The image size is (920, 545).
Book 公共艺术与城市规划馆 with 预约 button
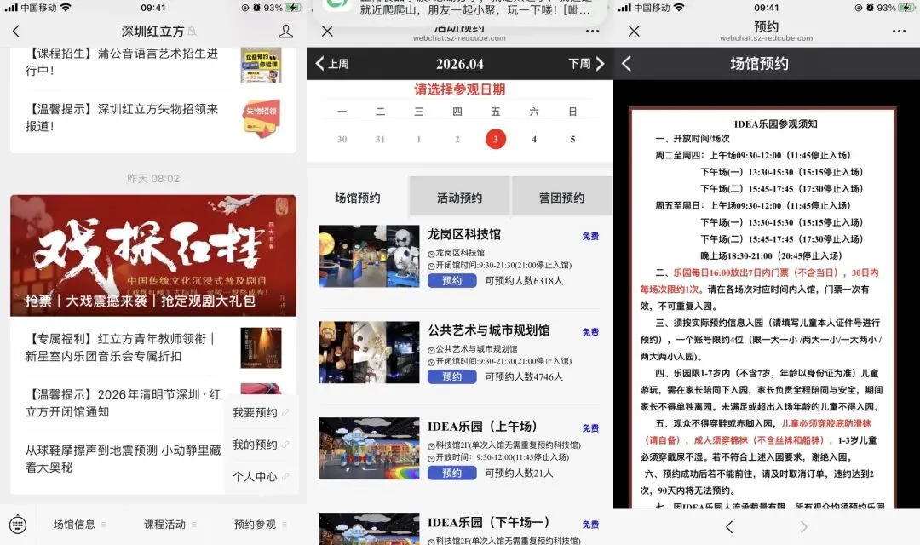click(x=451, y=376)
